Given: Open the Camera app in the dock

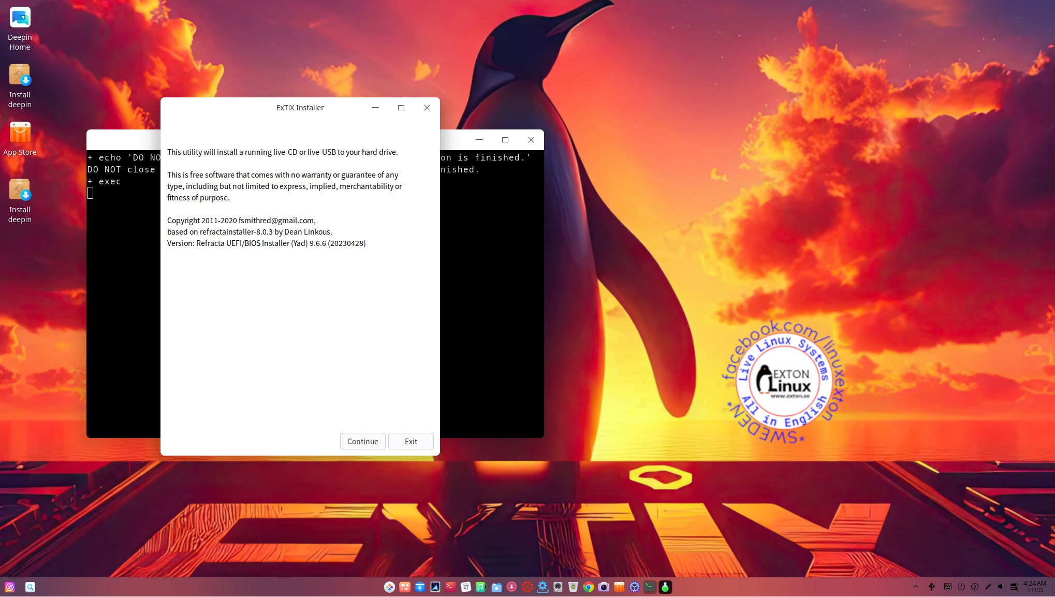Looking at the screenshot, I should (604, 587).
